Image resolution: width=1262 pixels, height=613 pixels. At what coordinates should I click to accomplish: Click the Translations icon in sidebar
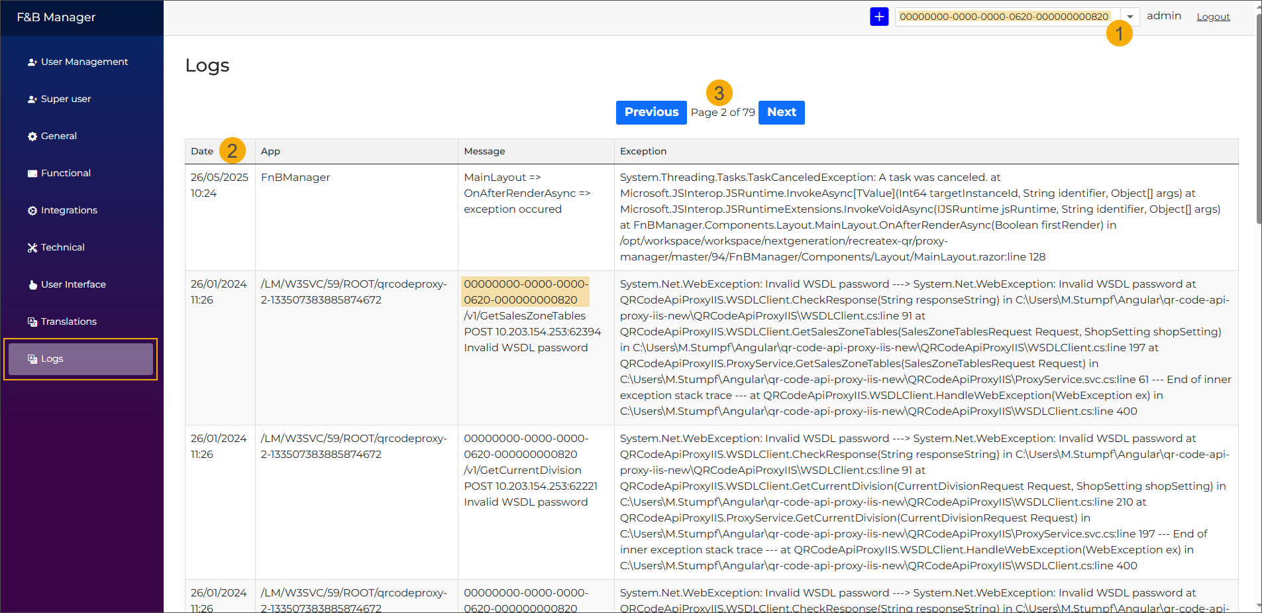pyautogui.click(x=32, y=322)
